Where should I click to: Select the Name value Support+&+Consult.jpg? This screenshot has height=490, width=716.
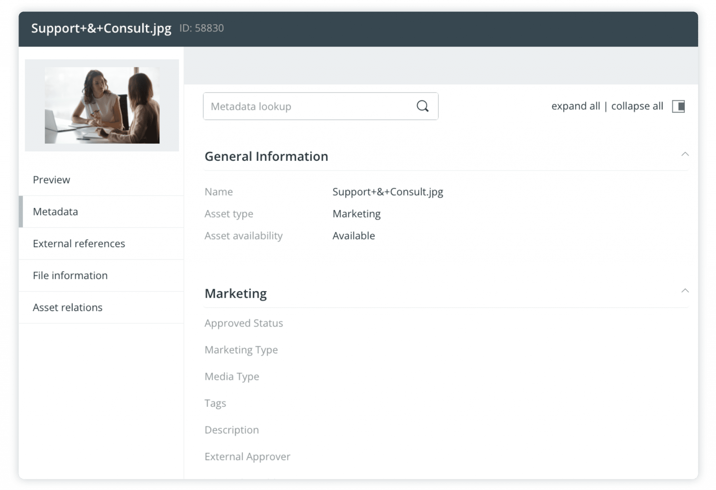click(388, 192)
